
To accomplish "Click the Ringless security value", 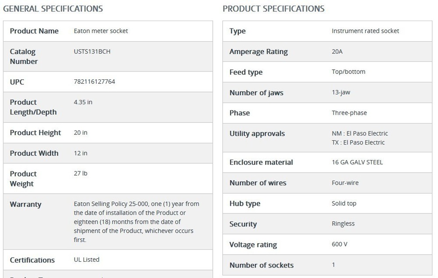I will [x=343, y=224].
